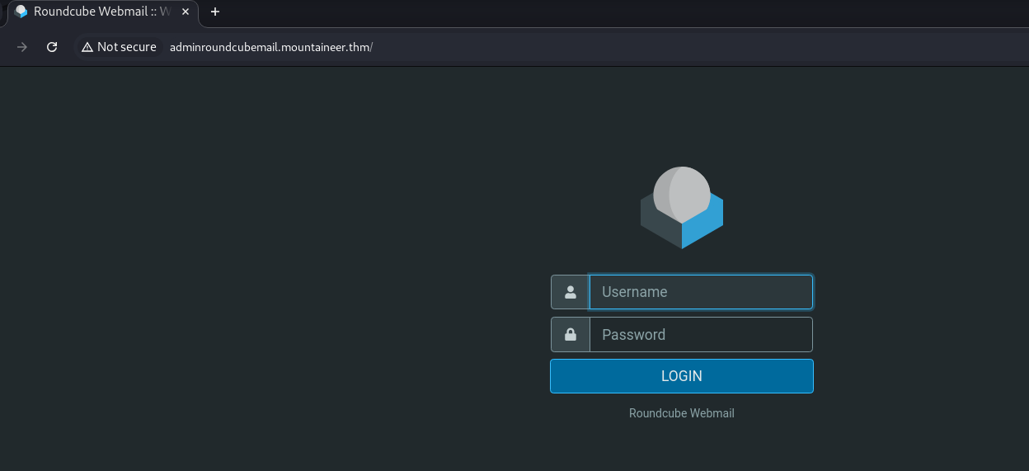Open the Not secure site information label
Image resolution: width=1029 pixels, height=471 pixels.
pos(126,47)
